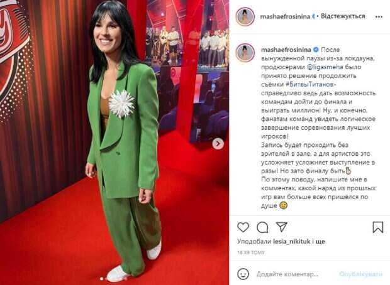Screen dimensions: 390x285
Task: Open the #БитвыТитанов hashtag
Action: (309, 84)
